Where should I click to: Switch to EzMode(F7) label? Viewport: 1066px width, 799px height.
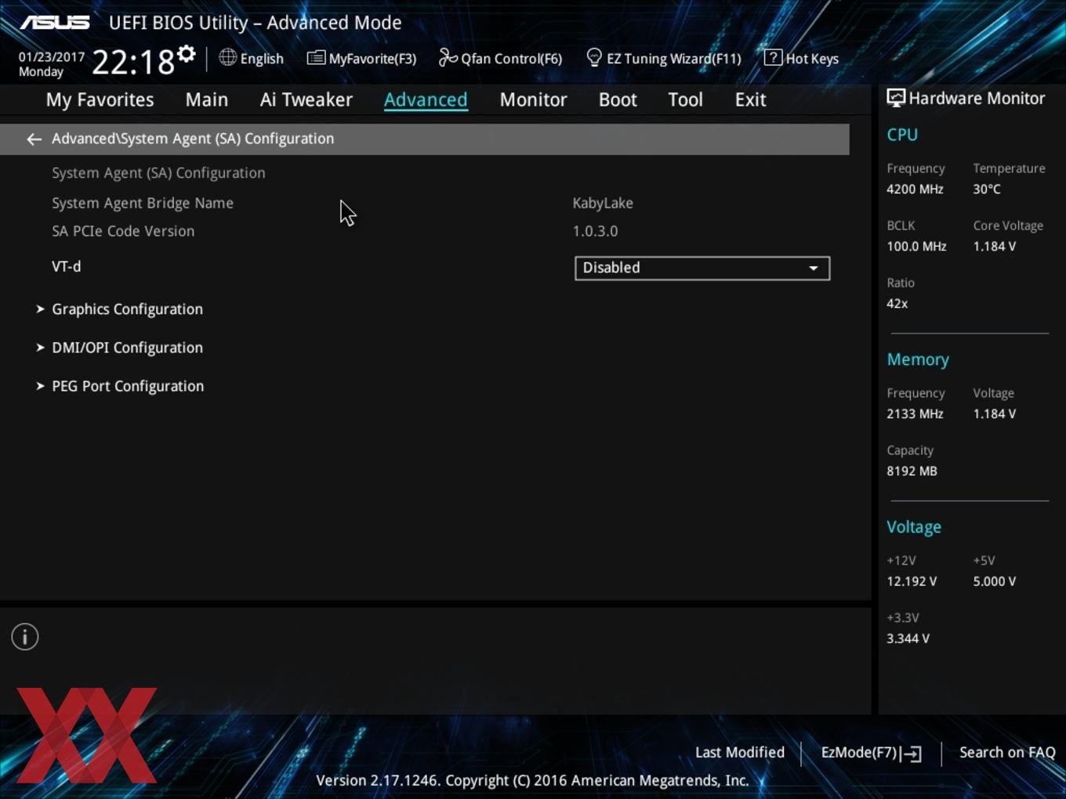(858, 753)
